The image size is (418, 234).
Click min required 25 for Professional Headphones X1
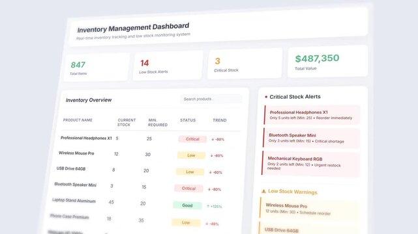tap(149, 138)
